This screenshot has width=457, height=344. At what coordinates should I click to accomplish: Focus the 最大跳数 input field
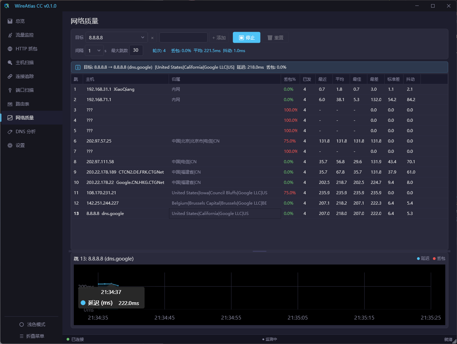(136, 50)
